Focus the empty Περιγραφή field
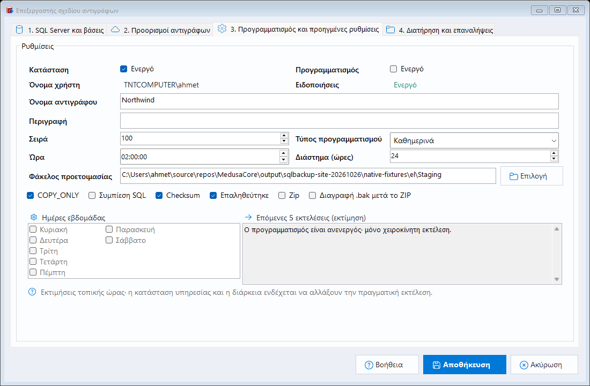Viewport: 590px width, 386px height. pos(340,121)
